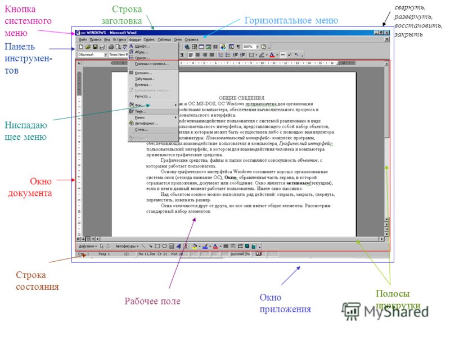Print the document with the printer icon

click(111, 47)
